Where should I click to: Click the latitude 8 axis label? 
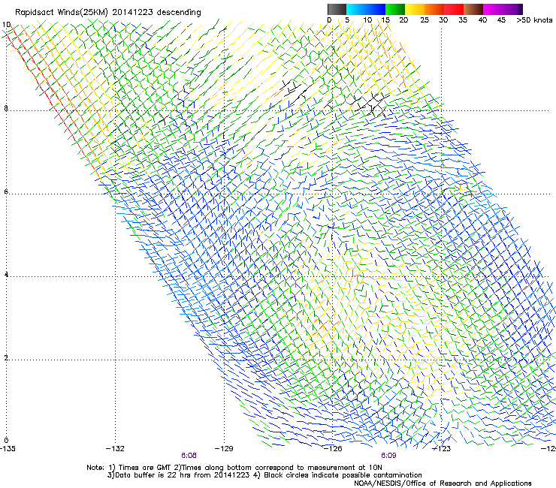click(x=6, y=108)
